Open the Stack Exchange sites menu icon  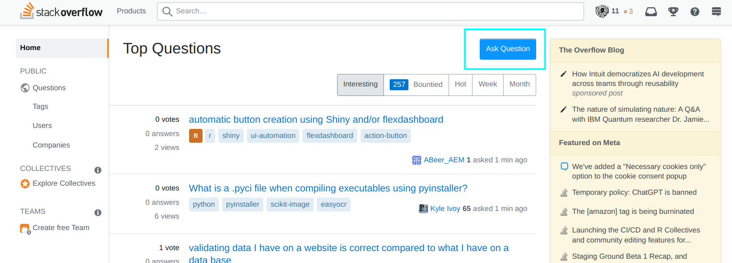(x=716, y=11)
